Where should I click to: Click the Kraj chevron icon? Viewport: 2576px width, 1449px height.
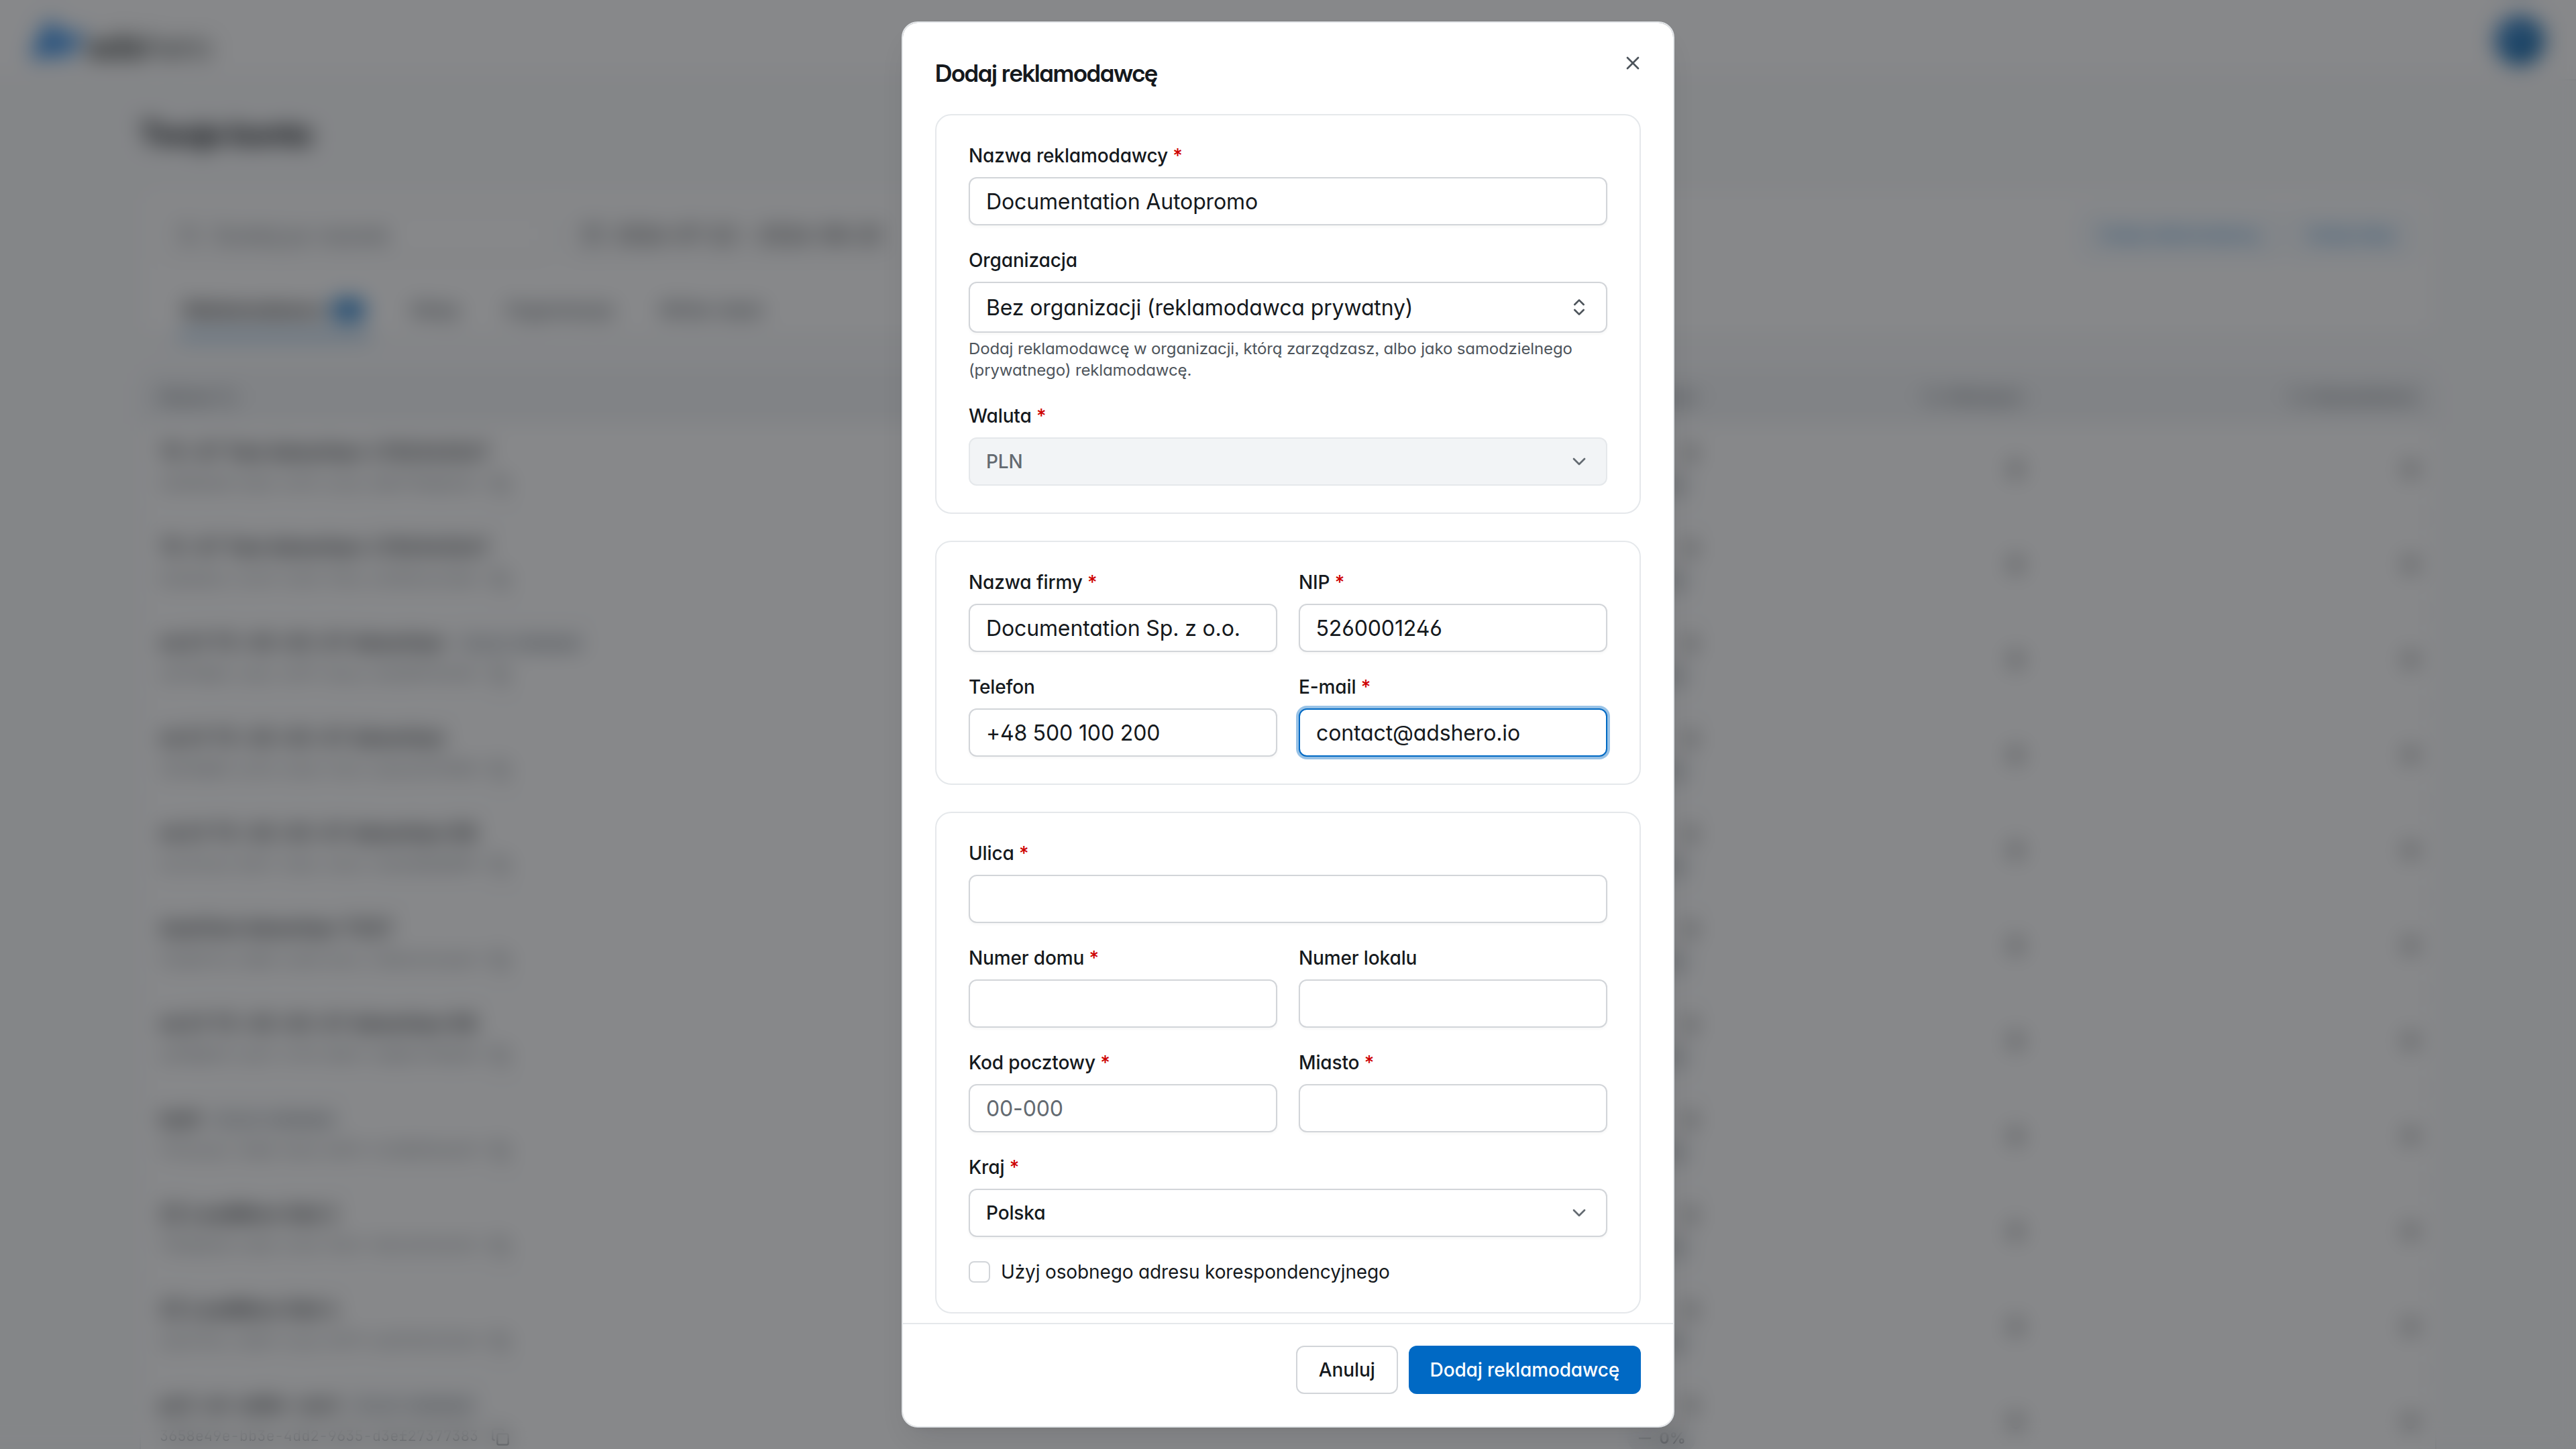[x=1578, y=1212]
